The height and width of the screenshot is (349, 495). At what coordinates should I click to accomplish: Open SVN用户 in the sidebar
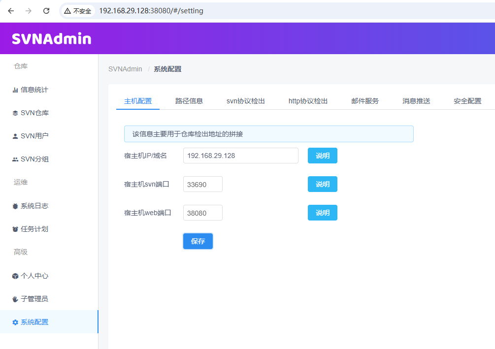49,136
